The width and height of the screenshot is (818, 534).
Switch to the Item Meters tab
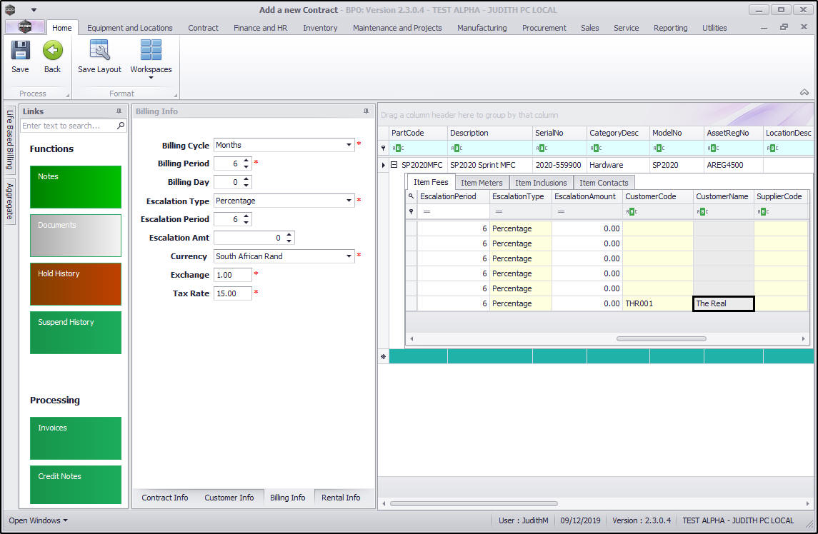click(482, 183)
